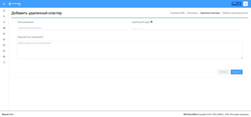Go to Управление RBD breadcrumb

pyautogui.click(x=177, y=13)
